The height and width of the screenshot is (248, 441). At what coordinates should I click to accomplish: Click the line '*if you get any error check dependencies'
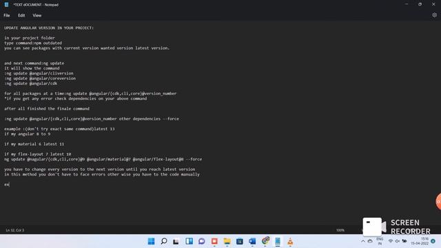click(75, 99)
